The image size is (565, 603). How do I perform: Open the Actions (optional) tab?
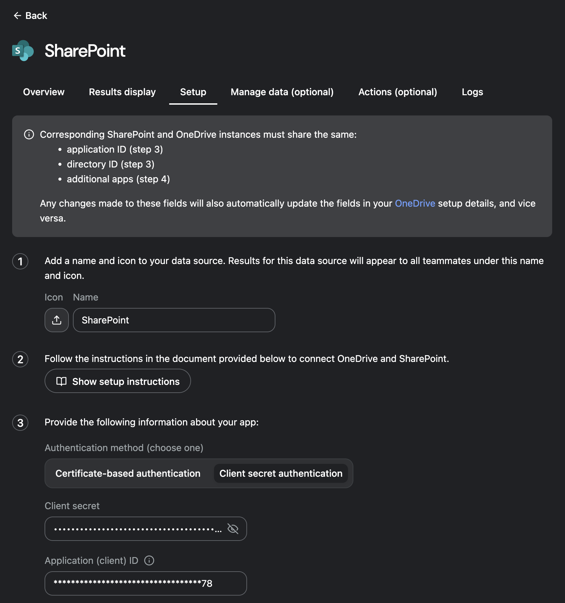click(398, 92)
